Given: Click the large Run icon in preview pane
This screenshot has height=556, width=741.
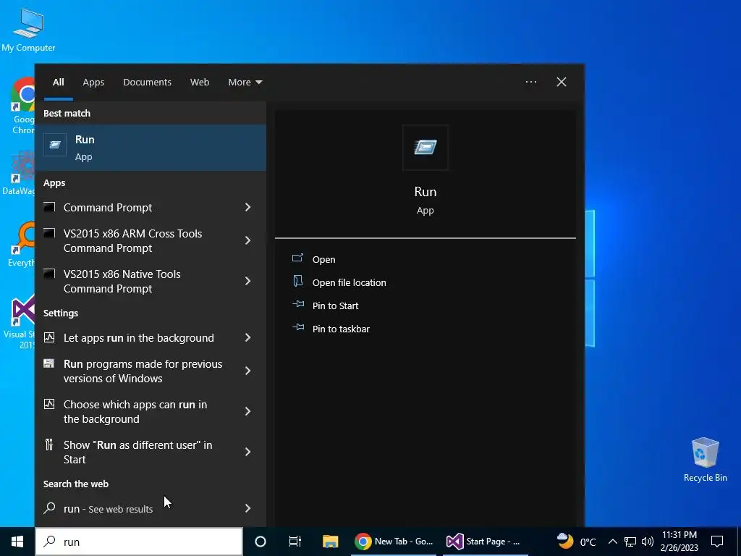Looking at the screenshot, I should (x=425, y=148).
